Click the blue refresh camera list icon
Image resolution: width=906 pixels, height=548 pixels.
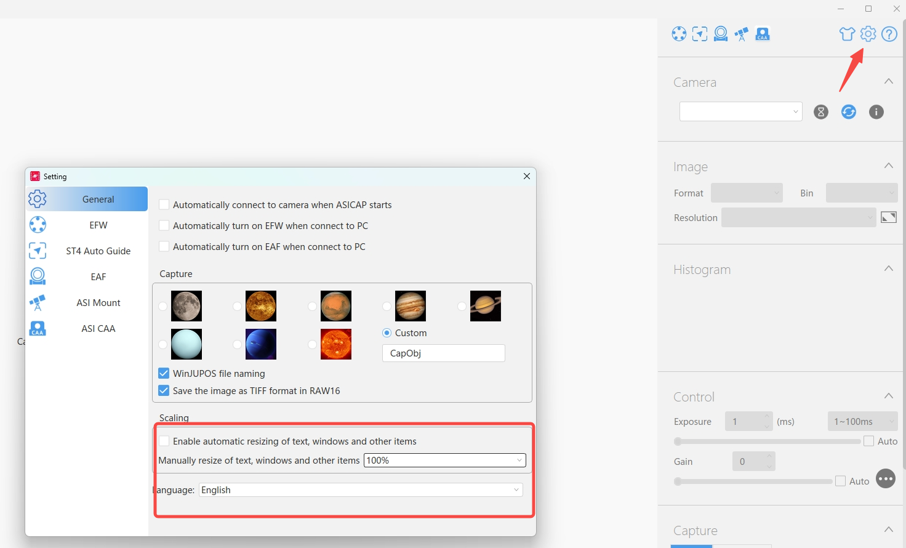tap(849, 112)
